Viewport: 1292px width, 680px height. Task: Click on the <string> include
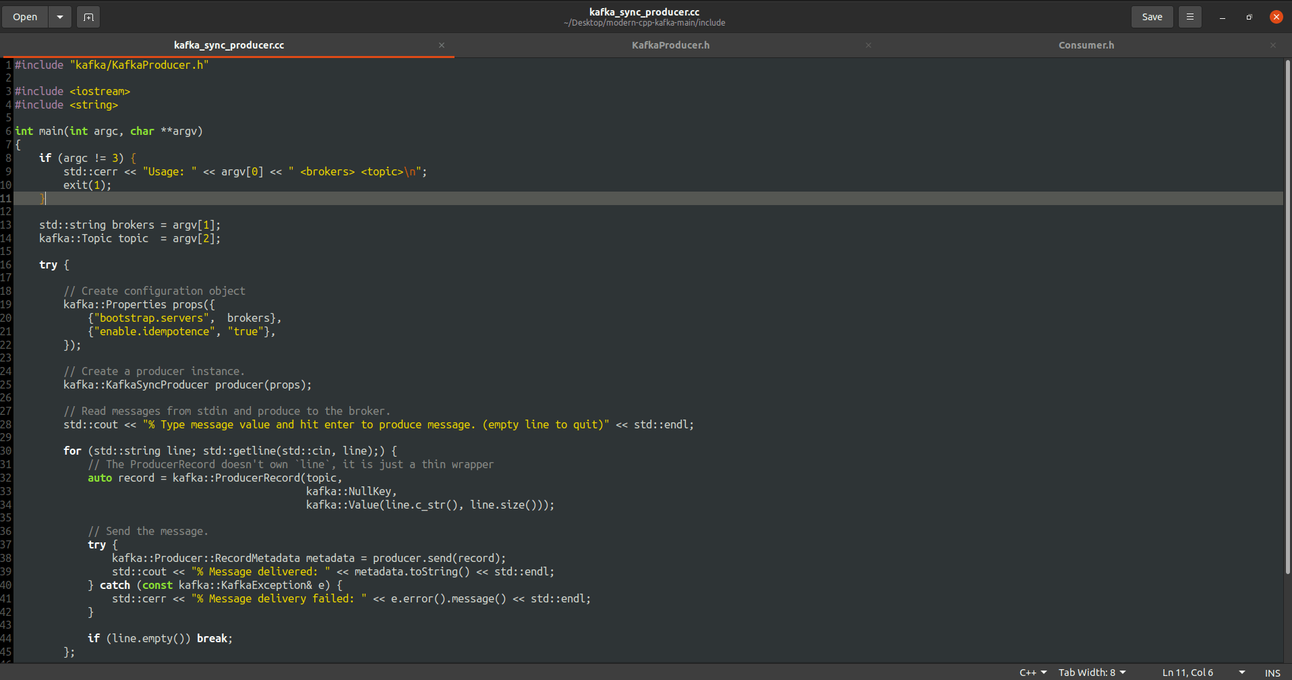click(94, 105)
